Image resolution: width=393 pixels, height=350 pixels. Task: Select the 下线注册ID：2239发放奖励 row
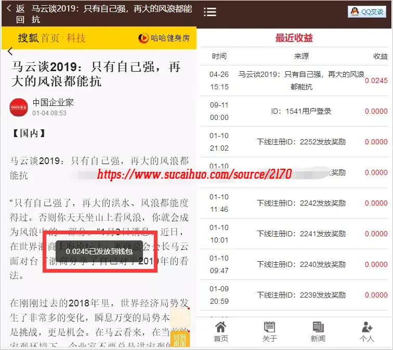tap(294, 295)
